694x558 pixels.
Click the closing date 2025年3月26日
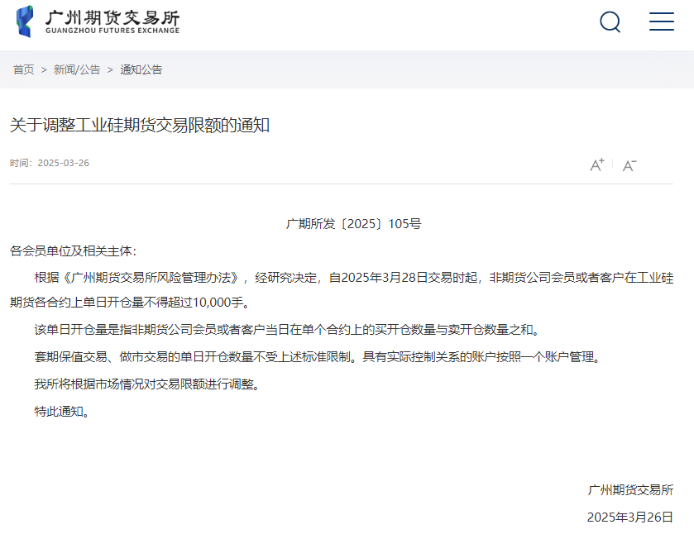click(x=630, y=517)
